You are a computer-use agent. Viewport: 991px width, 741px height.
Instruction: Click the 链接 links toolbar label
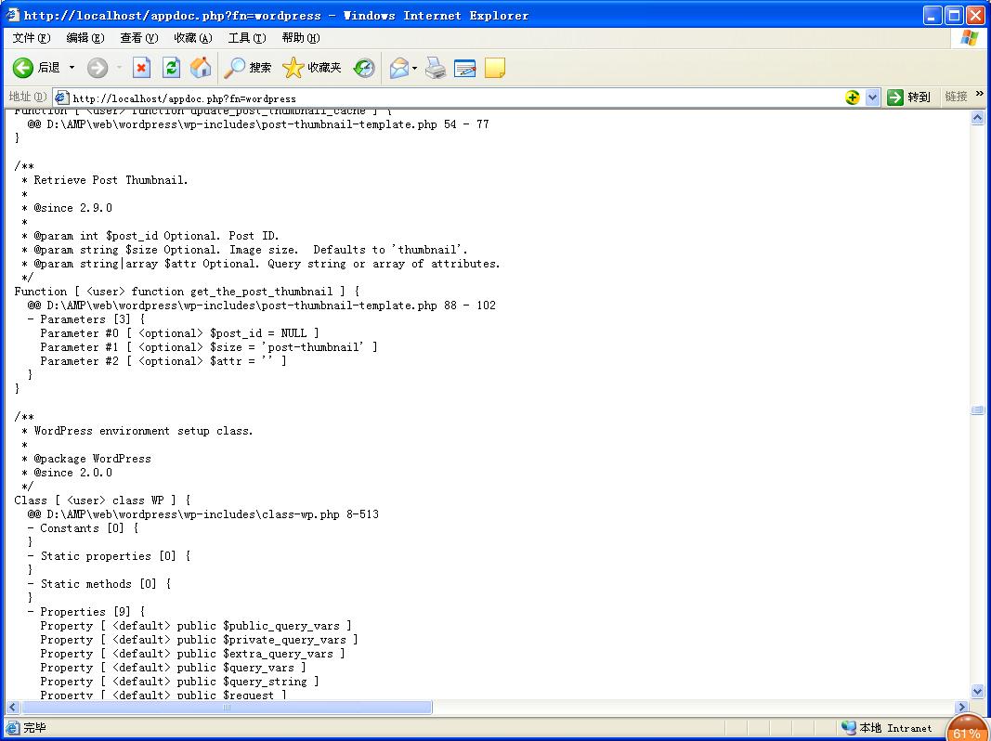[957, 97]
